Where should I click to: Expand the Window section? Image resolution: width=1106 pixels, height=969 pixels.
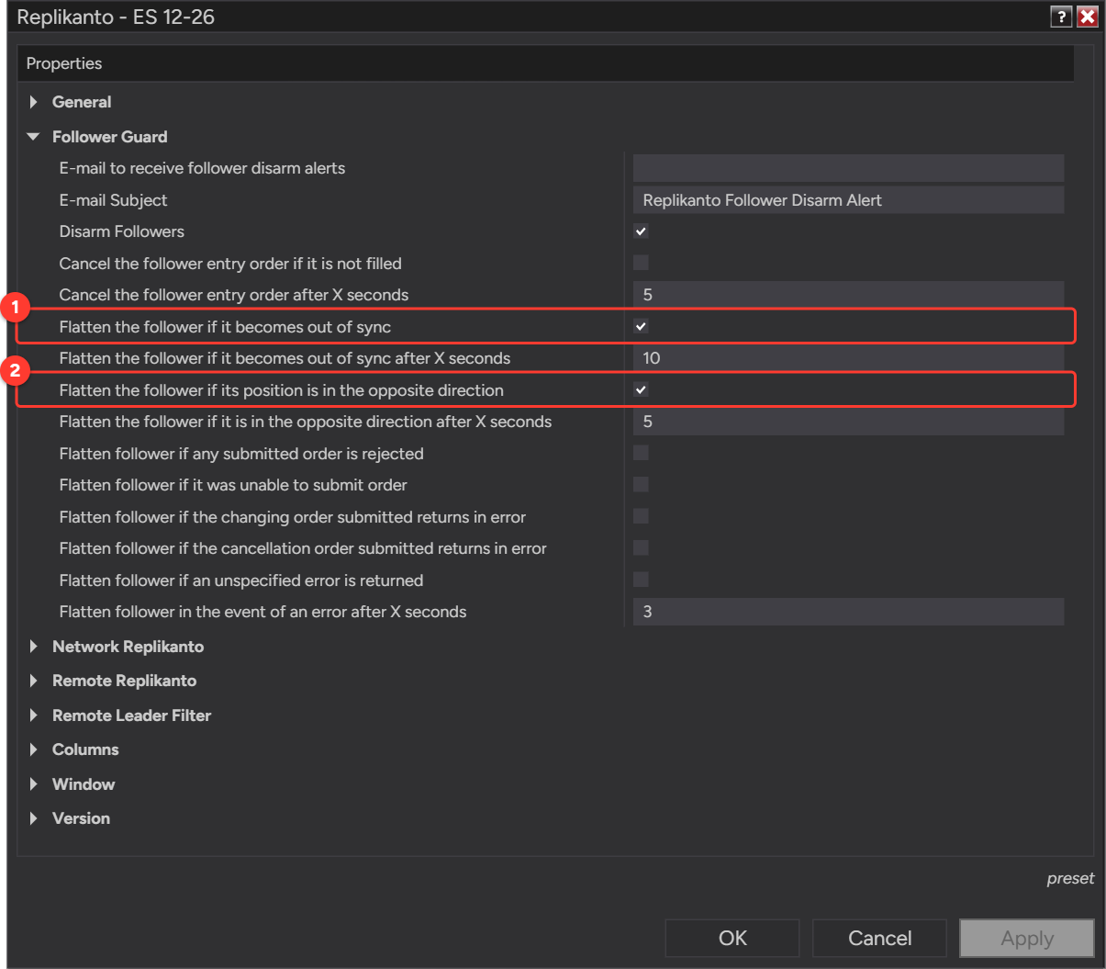(x=34, y=784)
